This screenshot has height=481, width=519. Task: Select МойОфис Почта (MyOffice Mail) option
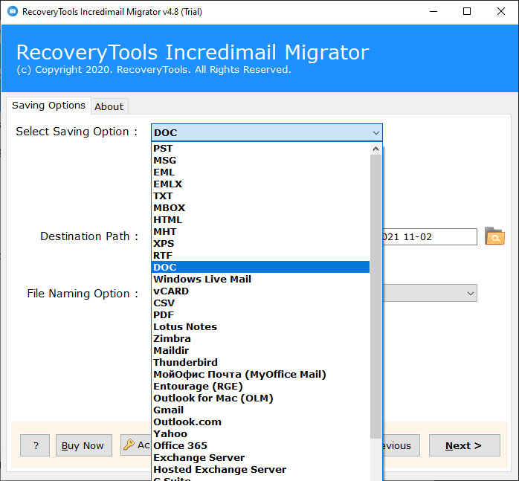[260, 375]
